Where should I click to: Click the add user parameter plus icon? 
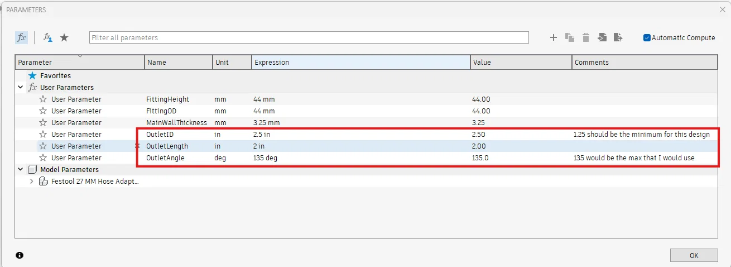coord(554,37)
